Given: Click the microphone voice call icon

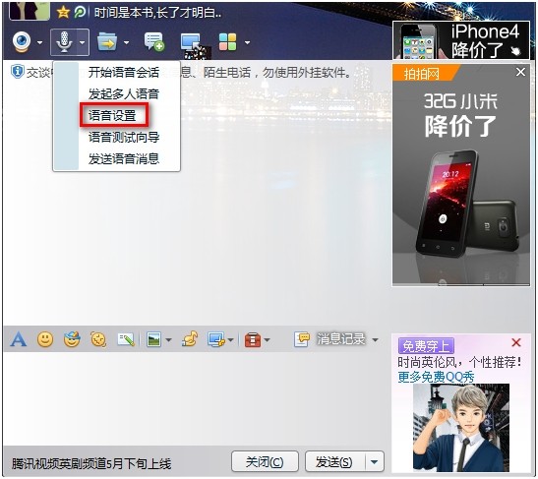Looking at the screenshot, I should pos(64,42).
